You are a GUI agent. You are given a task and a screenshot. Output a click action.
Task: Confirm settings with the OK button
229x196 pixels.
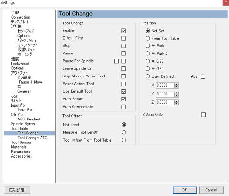(185, 190)
